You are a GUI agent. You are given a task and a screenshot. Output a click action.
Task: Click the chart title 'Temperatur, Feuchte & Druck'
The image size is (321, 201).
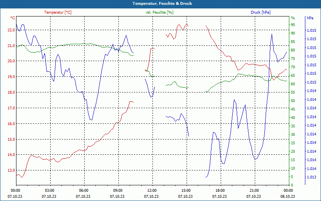click(x=162, y=4)
